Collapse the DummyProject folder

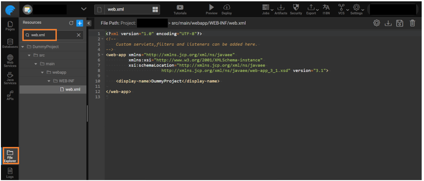(23, 47)
